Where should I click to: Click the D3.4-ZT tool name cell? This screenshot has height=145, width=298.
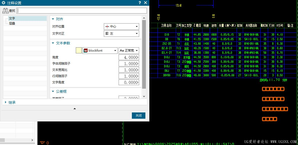(x=167, y=53)
